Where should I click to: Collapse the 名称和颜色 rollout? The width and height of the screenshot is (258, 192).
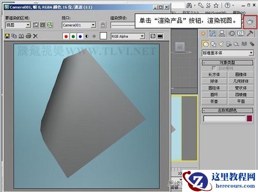(x=228, y=110)
